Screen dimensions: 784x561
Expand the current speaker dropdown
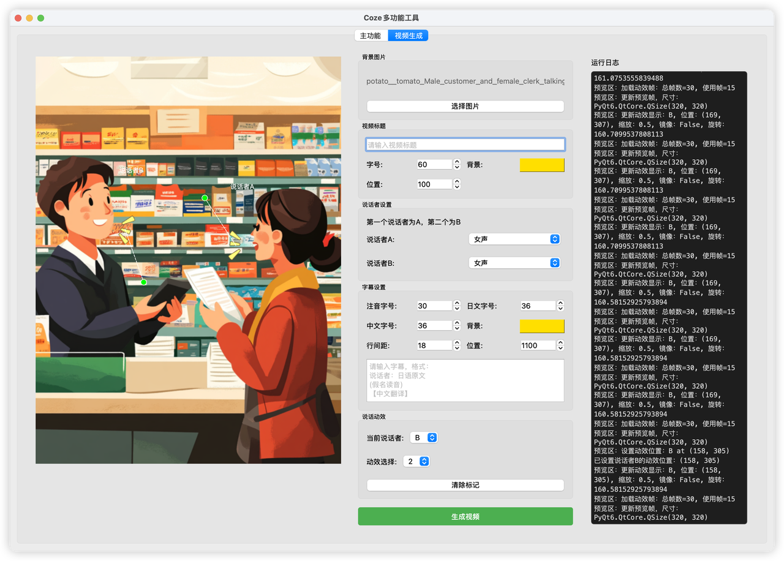coord(423,438)
